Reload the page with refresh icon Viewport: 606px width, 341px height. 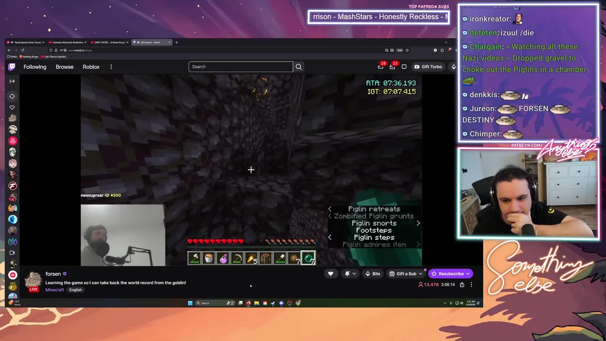click(22, 50)
